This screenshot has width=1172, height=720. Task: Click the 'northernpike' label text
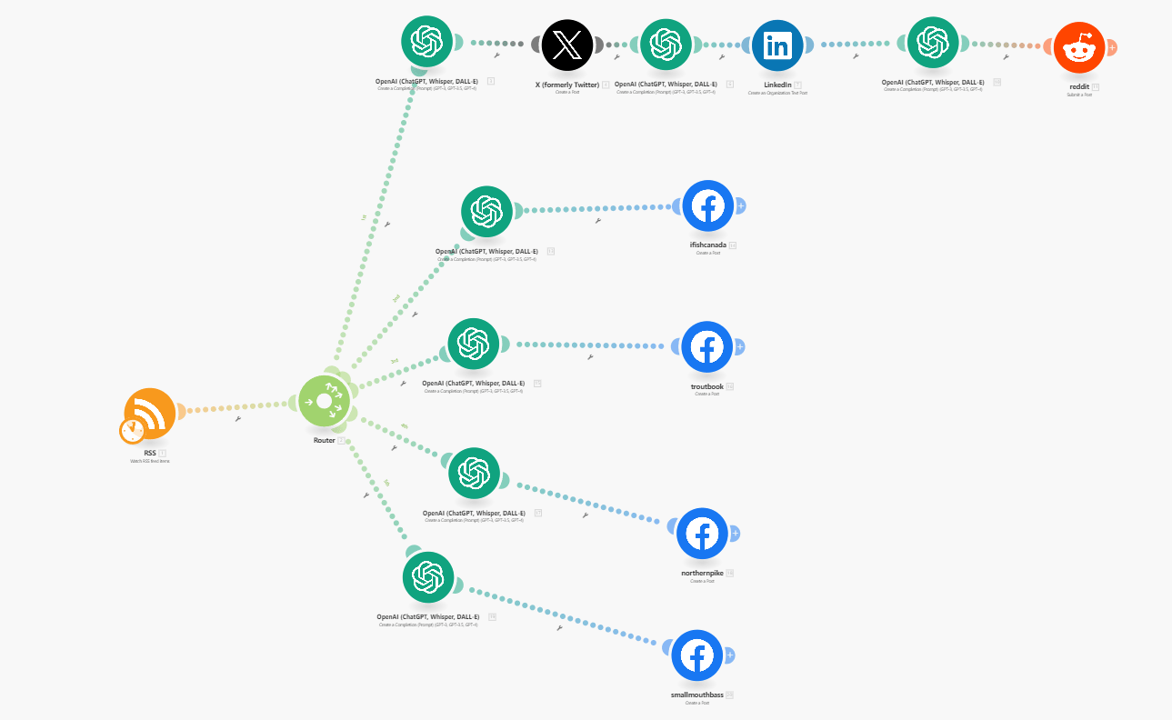click(702, 573)
